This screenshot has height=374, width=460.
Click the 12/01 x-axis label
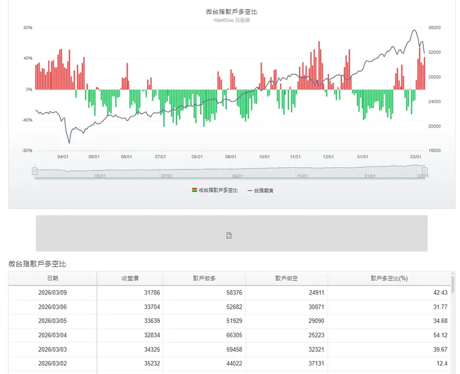pyautogui.click(x=328, y=157)
